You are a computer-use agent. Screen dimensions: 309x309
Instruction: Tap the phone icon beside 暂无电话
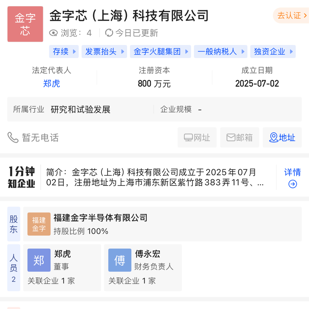coord(13,137)
